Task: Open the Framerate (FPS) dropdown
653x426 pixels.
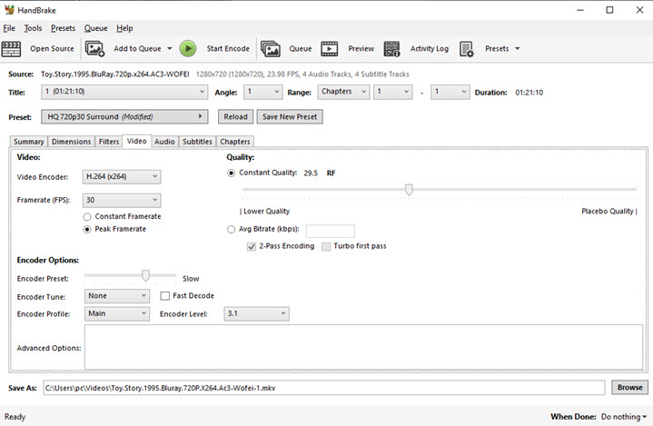Action: coord(122,201)
